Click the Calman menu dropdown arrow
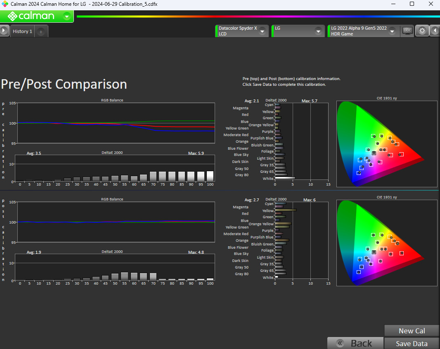 (x=67, y=17)
